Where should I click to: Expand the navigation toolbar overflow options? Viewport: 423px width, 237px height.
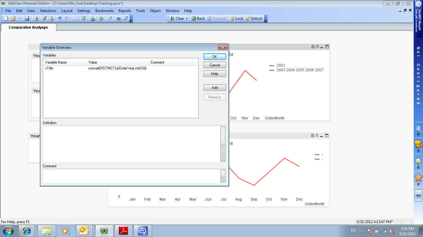point(266,19)
